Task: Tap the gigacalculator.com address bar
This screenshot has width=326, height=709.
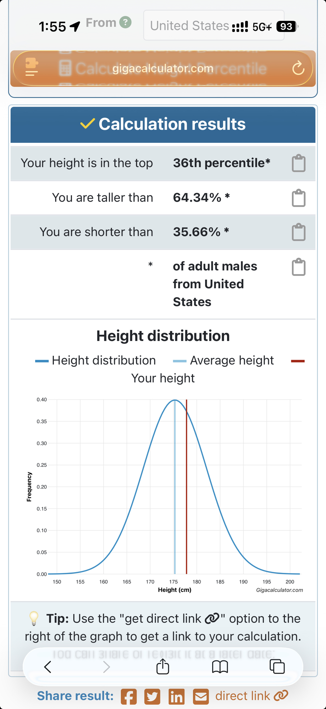Action: pyautogui.click(x=163, y=68)
